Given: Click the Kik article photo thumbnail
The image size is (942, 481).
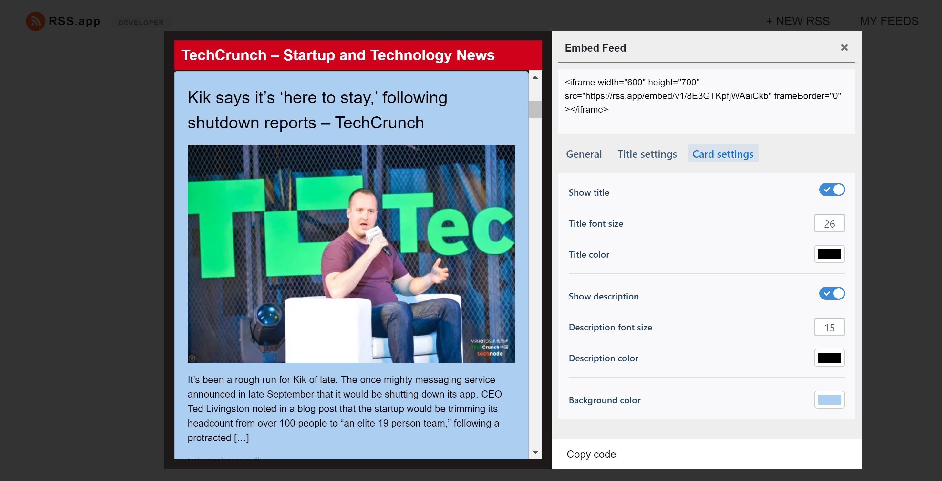Looking at the screenshot, I should click(351, 254).
